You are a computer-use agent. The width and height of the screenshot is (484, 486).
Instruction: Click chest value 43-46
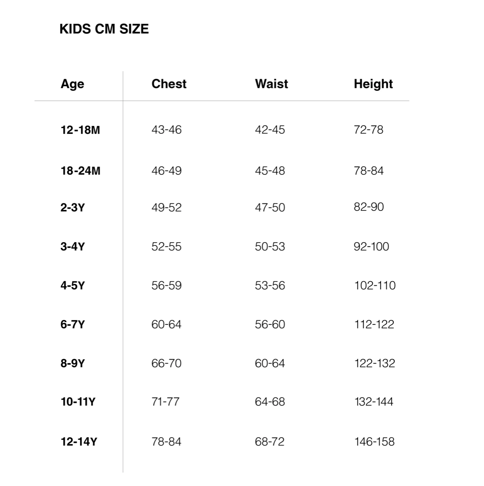point(166,129)
